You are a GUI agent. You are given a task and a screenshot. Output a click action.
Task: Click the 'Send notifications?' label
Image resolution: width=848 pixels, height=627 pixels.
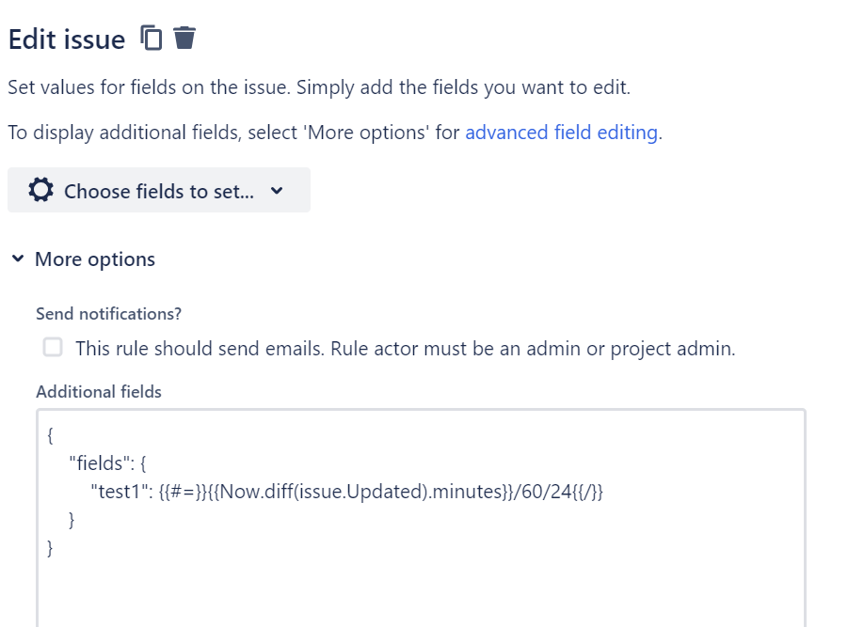[108, 314]
